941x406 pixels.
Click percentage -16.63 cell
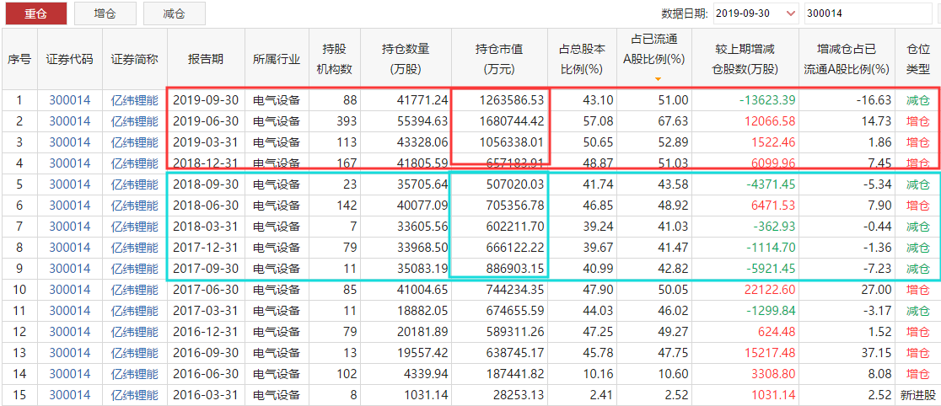pos(847,101)
